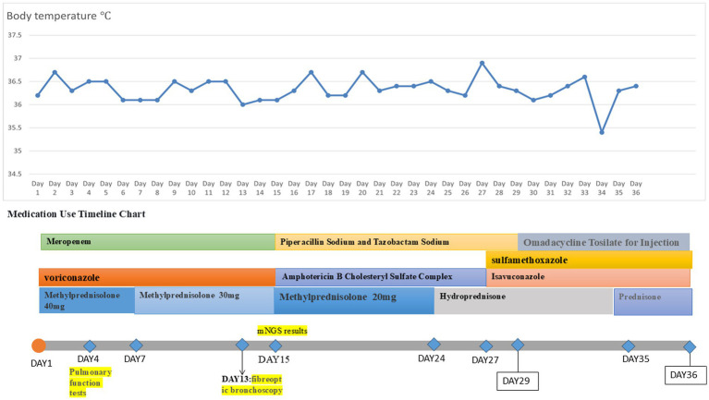Select the Amphotericin B Cholesteryl Sulfate Complex bar
709x400 pixels.
(381, 277)
